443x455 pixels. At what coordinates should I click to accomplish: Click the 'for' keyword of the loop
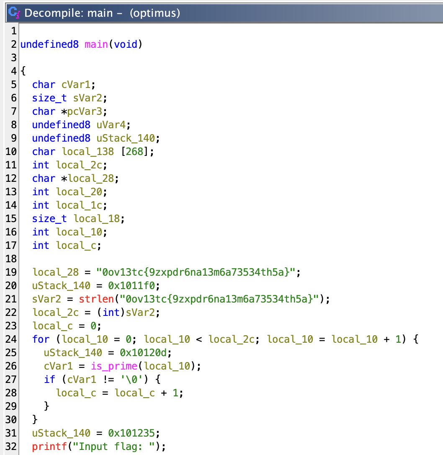(x=41, y=339)
